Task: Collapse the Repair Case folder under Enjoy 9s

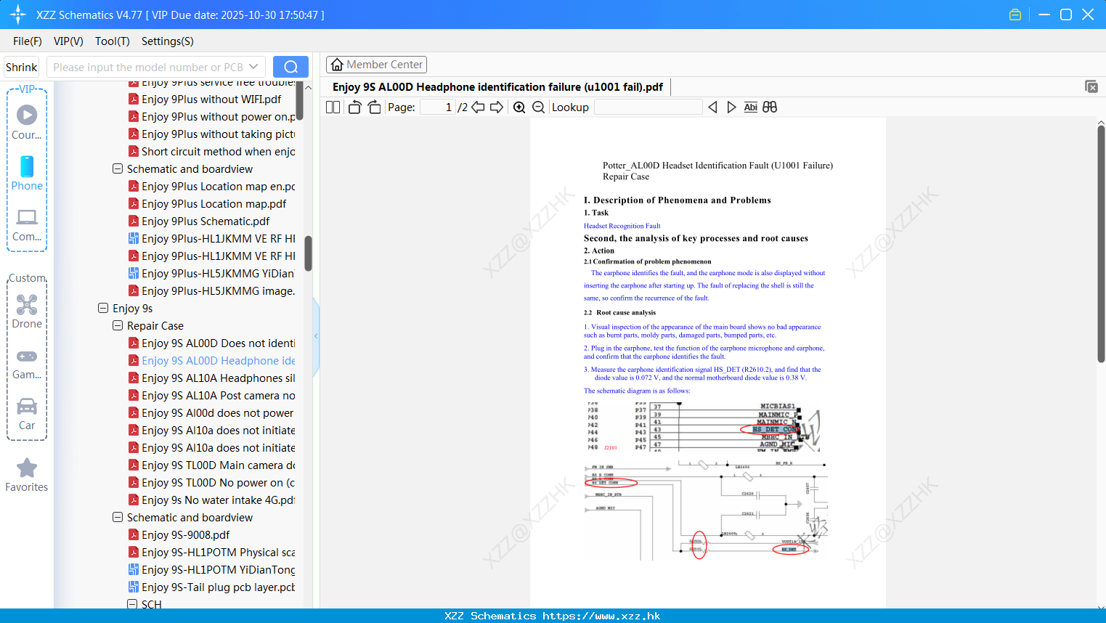Action: coord(118,326)
